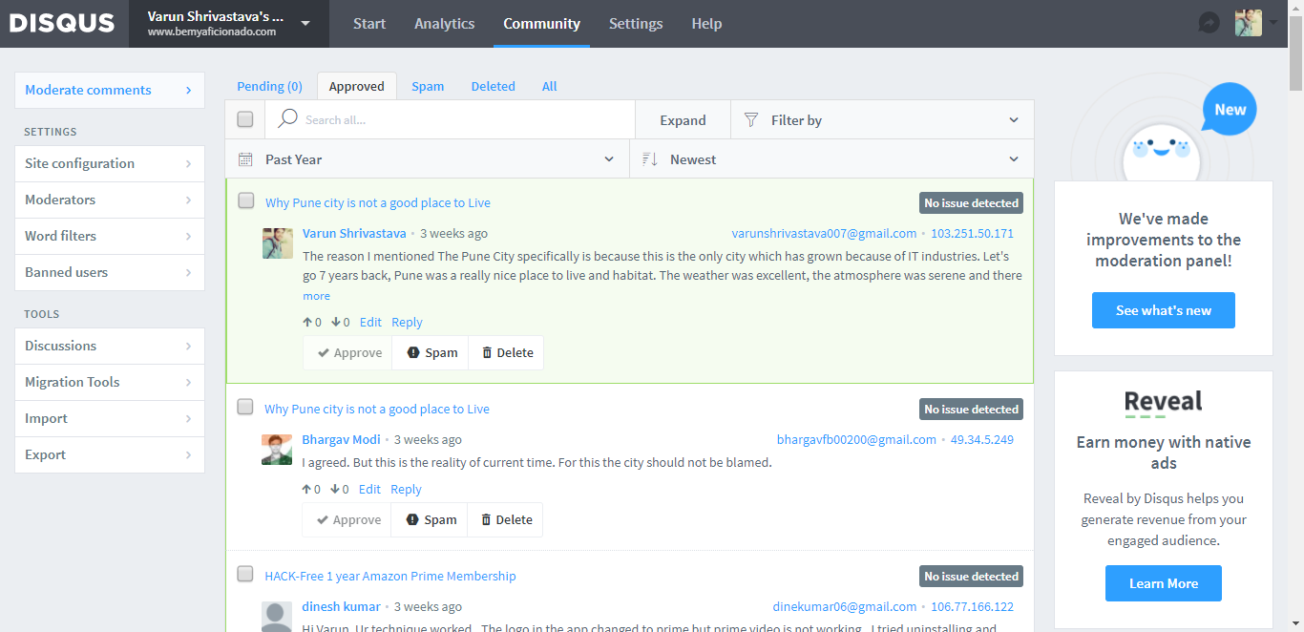Delete Bhargav Modi's comment
Image resolution: width=1304 pixels, height=632 pixels.
506,520
